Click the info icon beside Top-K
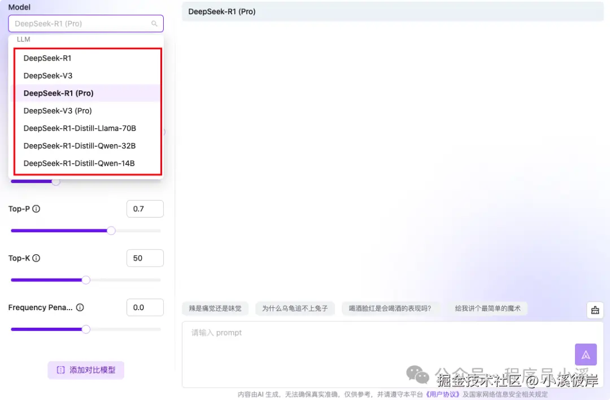The width and height of the screenshot is (610, 400). 36,258
